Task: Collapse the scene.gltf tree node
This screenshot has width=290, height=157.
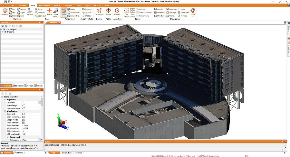Action: (x=2, y=30)
